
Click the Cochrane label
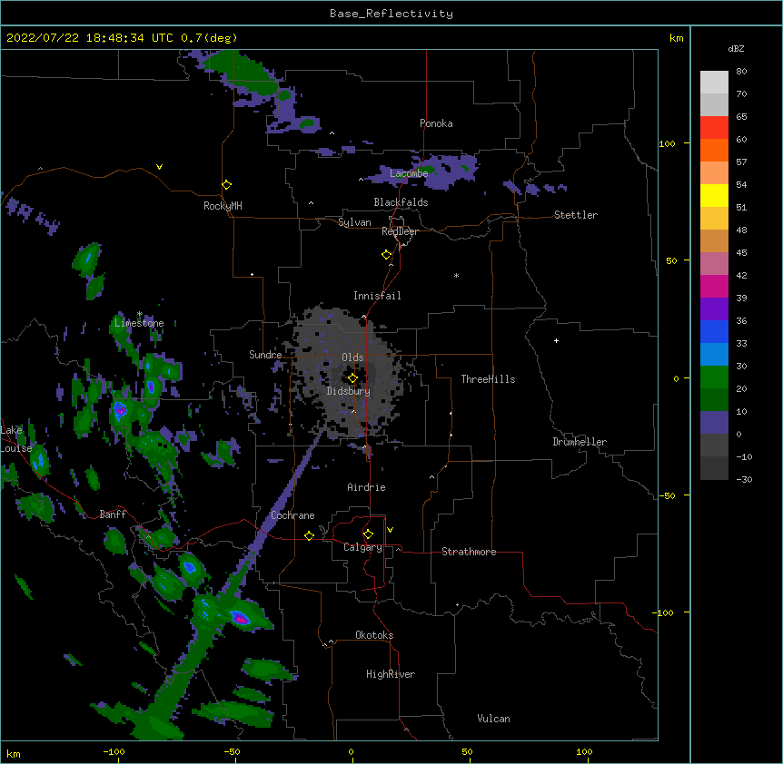(292, 515)
